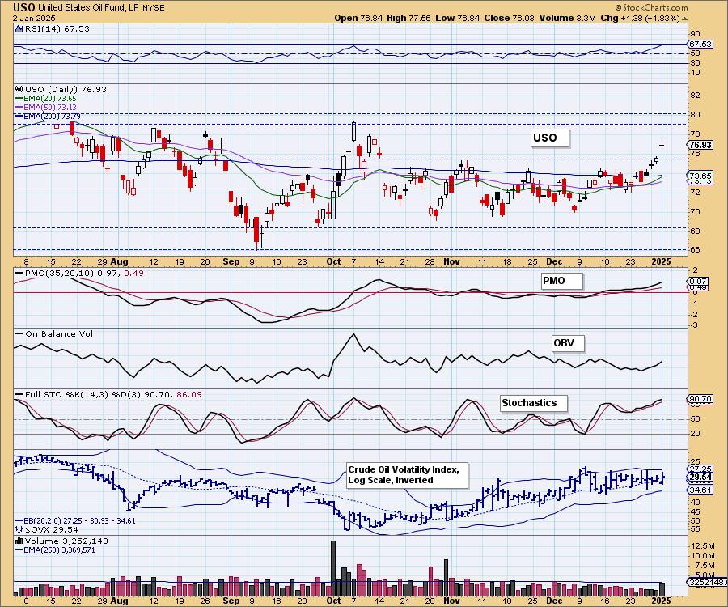The image size is (728, 607).
Task: Click the 'Chg +1.38 (+1.83%)' value
Action: point(640,18)
